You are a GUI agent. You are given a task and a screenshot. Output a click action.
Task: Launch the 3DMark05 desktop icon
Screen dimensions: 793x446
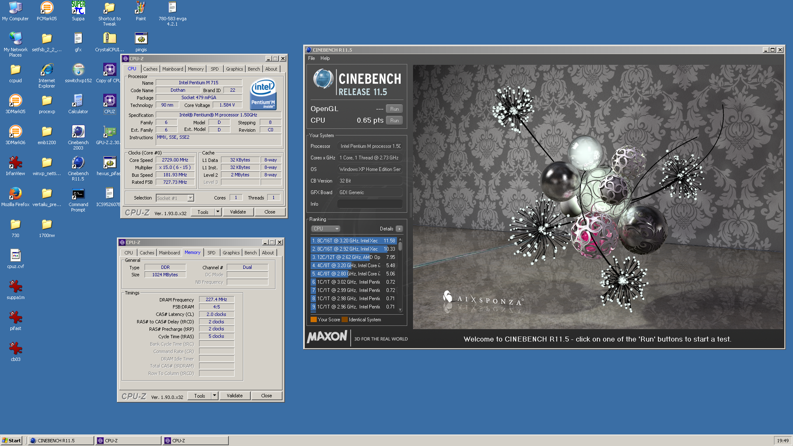(15, 104)
